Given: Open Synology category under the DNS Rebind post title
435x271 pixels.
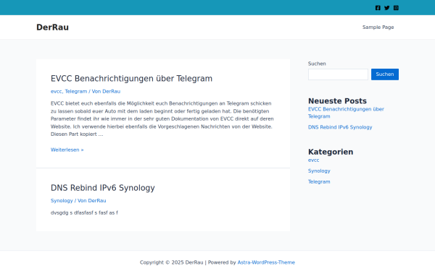Looking at the screenshot, I should [62, 200].
